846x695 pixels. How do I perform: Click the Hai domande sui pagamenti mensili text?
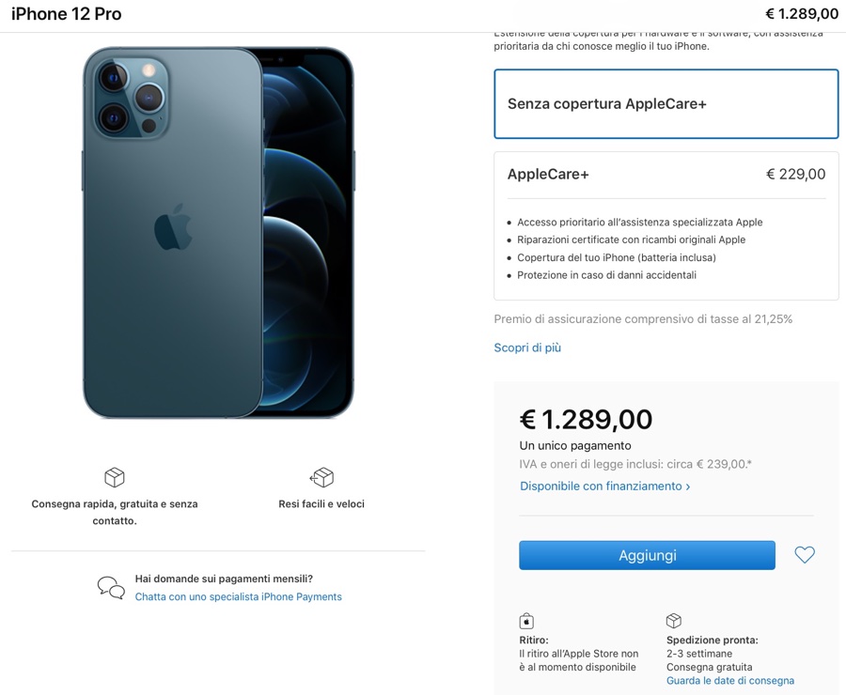coord(224,579)
